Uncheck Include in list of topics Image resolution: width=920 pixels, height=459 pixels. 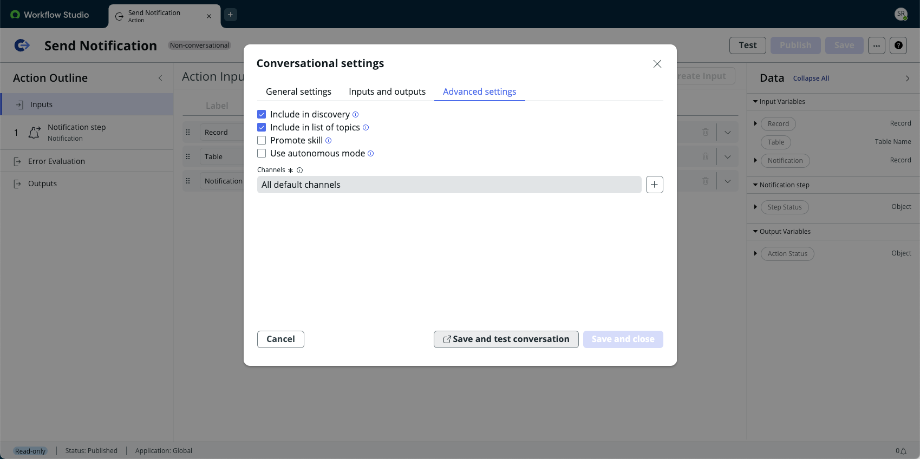tap(262, 127)
